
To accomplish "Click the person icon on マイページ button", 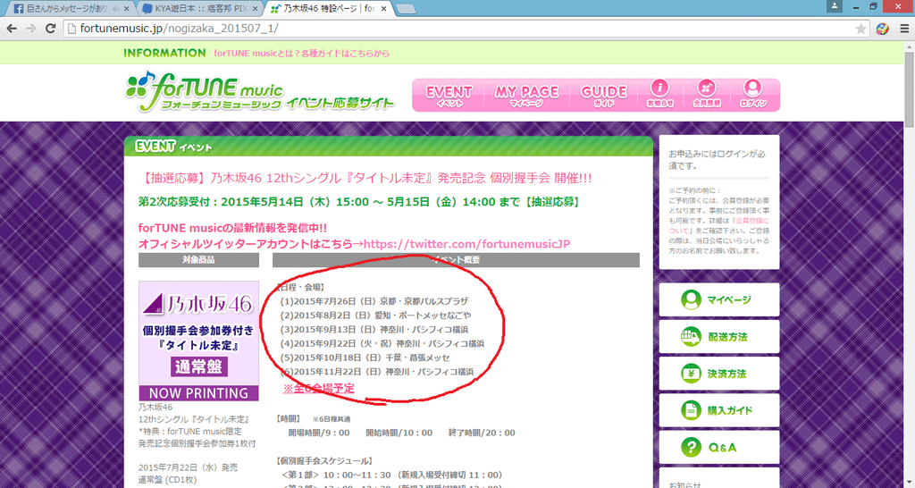I will point(691,299).
